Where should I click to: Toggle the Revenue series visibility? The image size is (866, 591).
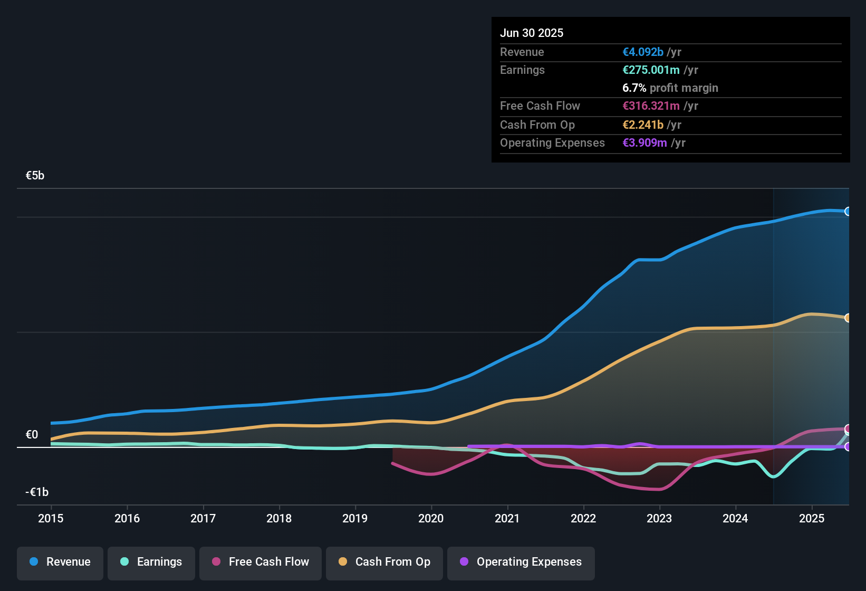pos(60,562)
